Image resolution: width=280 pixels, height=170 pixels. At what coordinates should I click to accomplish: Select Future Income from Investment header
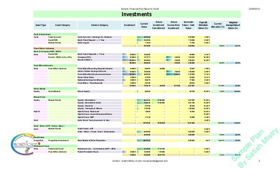pos(173,25)
